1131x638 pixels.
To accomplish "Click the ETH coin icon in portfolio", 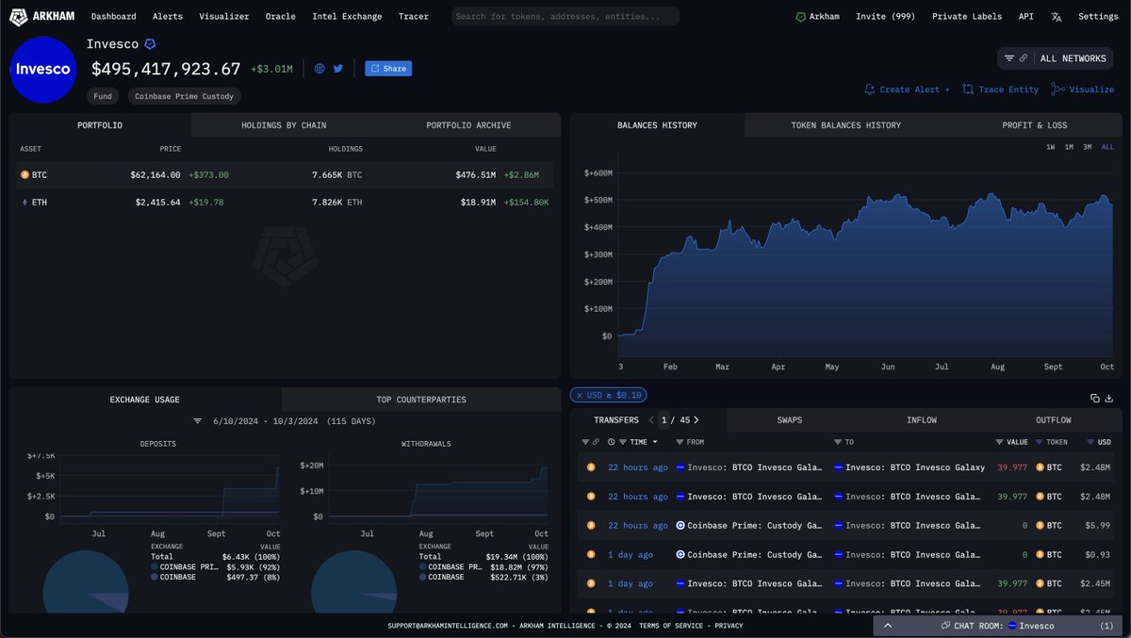I will point(25,202).
